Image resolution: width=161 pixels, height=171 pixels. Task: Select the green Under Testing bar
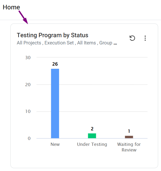point(92,136)
